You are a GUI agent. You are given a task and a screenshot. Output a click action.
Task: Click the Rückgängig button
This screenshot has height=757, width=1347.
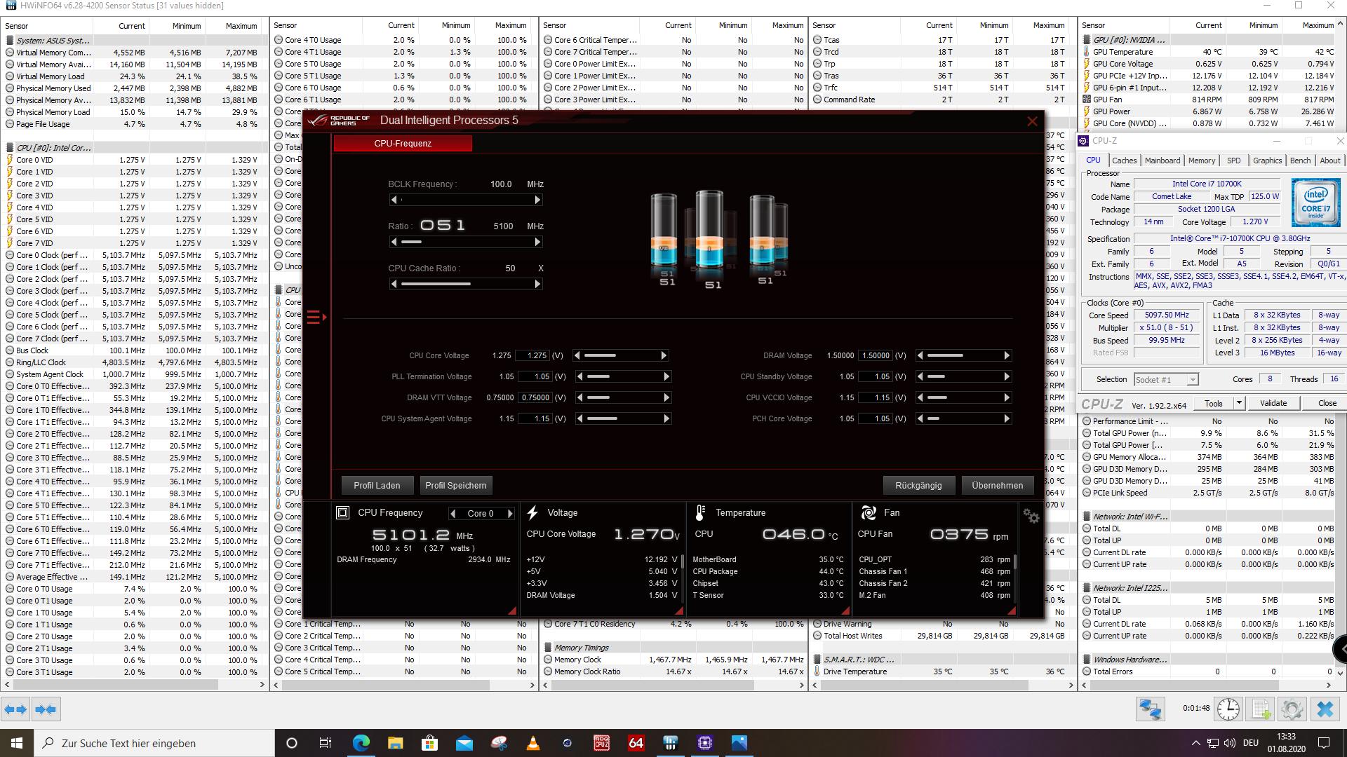tap(918, 485)
